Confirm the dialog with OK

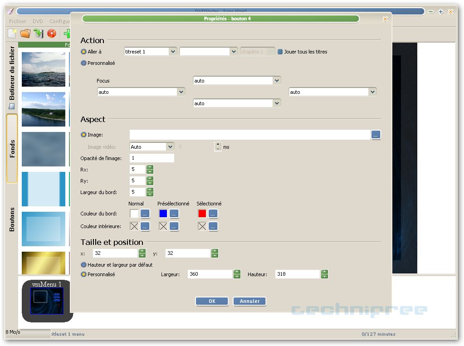point(212,301)
